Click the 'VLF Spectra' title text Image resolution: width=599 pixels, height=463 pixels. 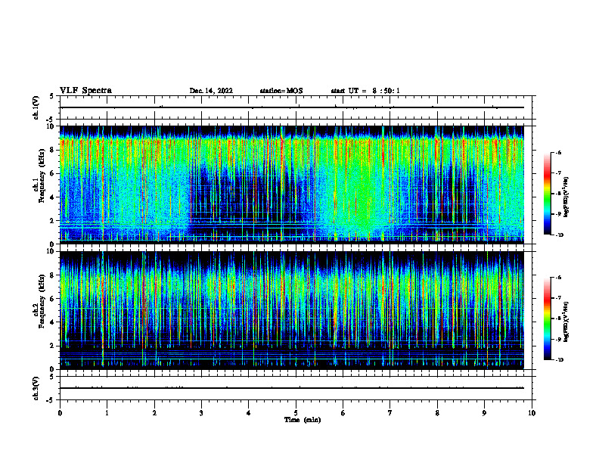[x=85, y=91]
